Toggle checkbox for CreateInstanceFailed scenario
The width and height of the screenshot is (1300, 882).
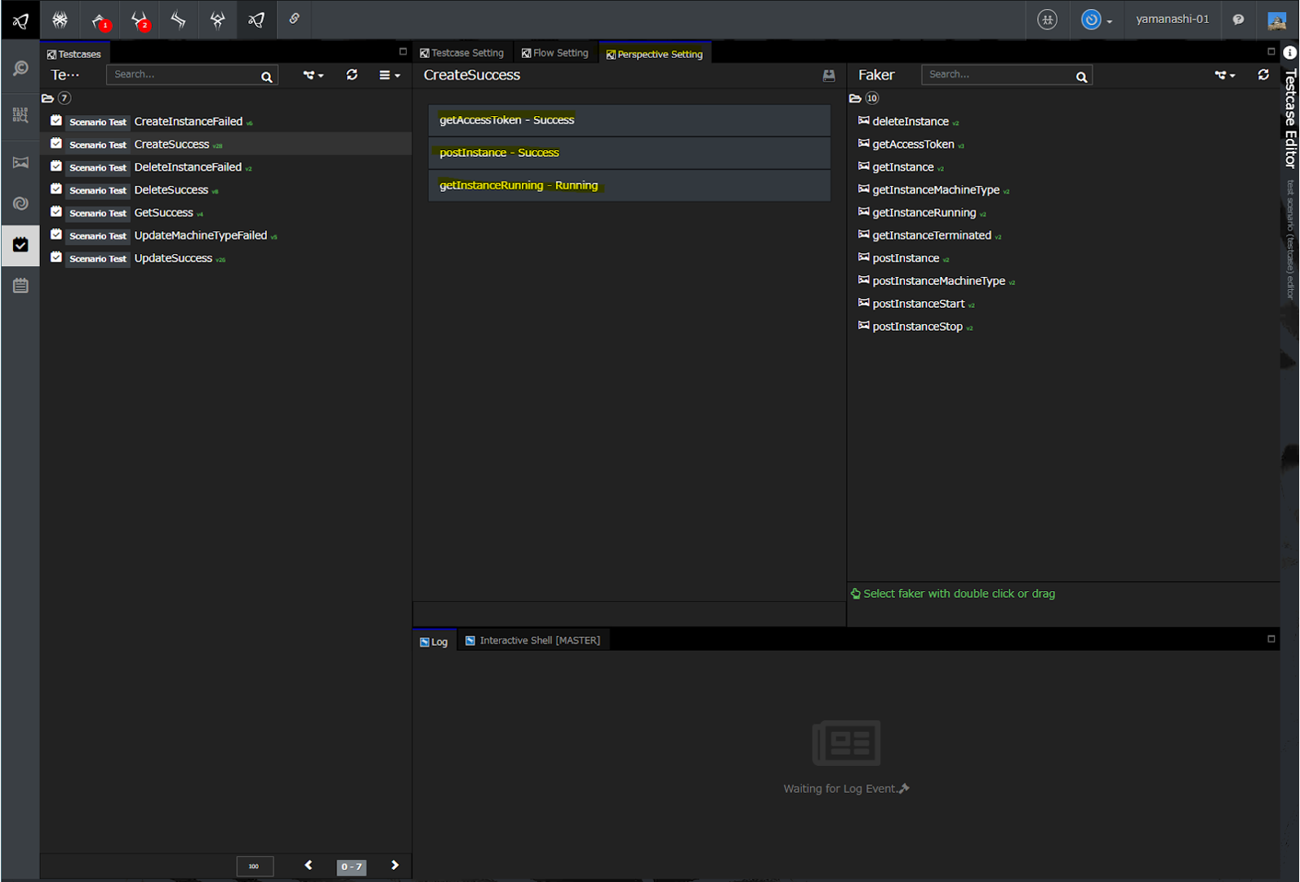[x=56, y=121]
